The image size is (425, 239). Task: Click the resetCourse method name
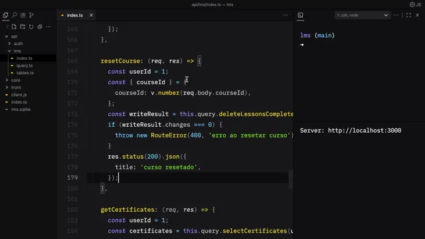(120, 60)
